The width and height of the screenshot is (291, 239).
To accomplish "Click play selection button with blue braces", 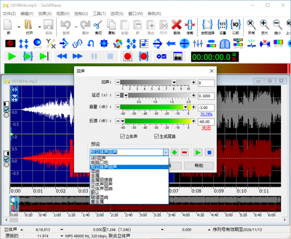I will coord(28,56).
